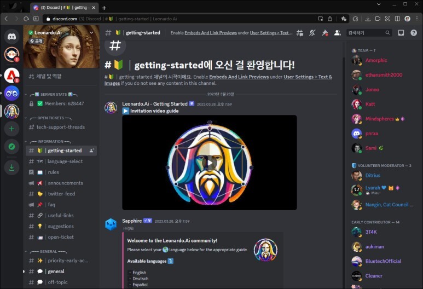Click invite icon on getting-started channel
The image size is (423, 289).
click(x=92, y=151)
